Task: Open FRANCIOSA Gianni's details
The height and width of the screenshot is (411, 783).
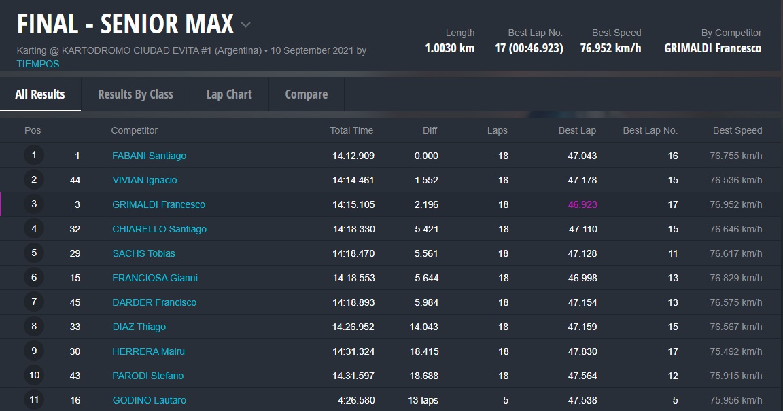Action: (155, 278)
